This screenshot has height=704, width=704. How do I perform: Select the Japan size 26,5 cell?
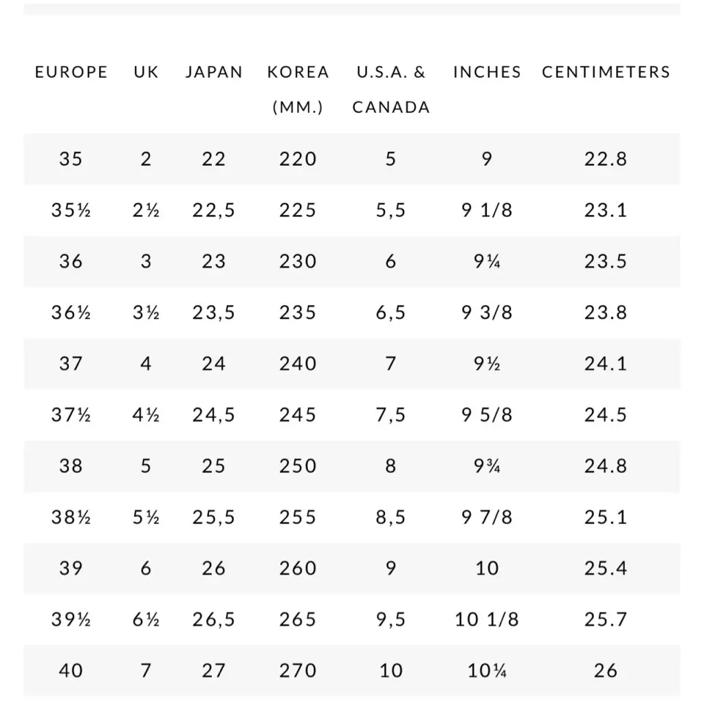click(214, 619)
